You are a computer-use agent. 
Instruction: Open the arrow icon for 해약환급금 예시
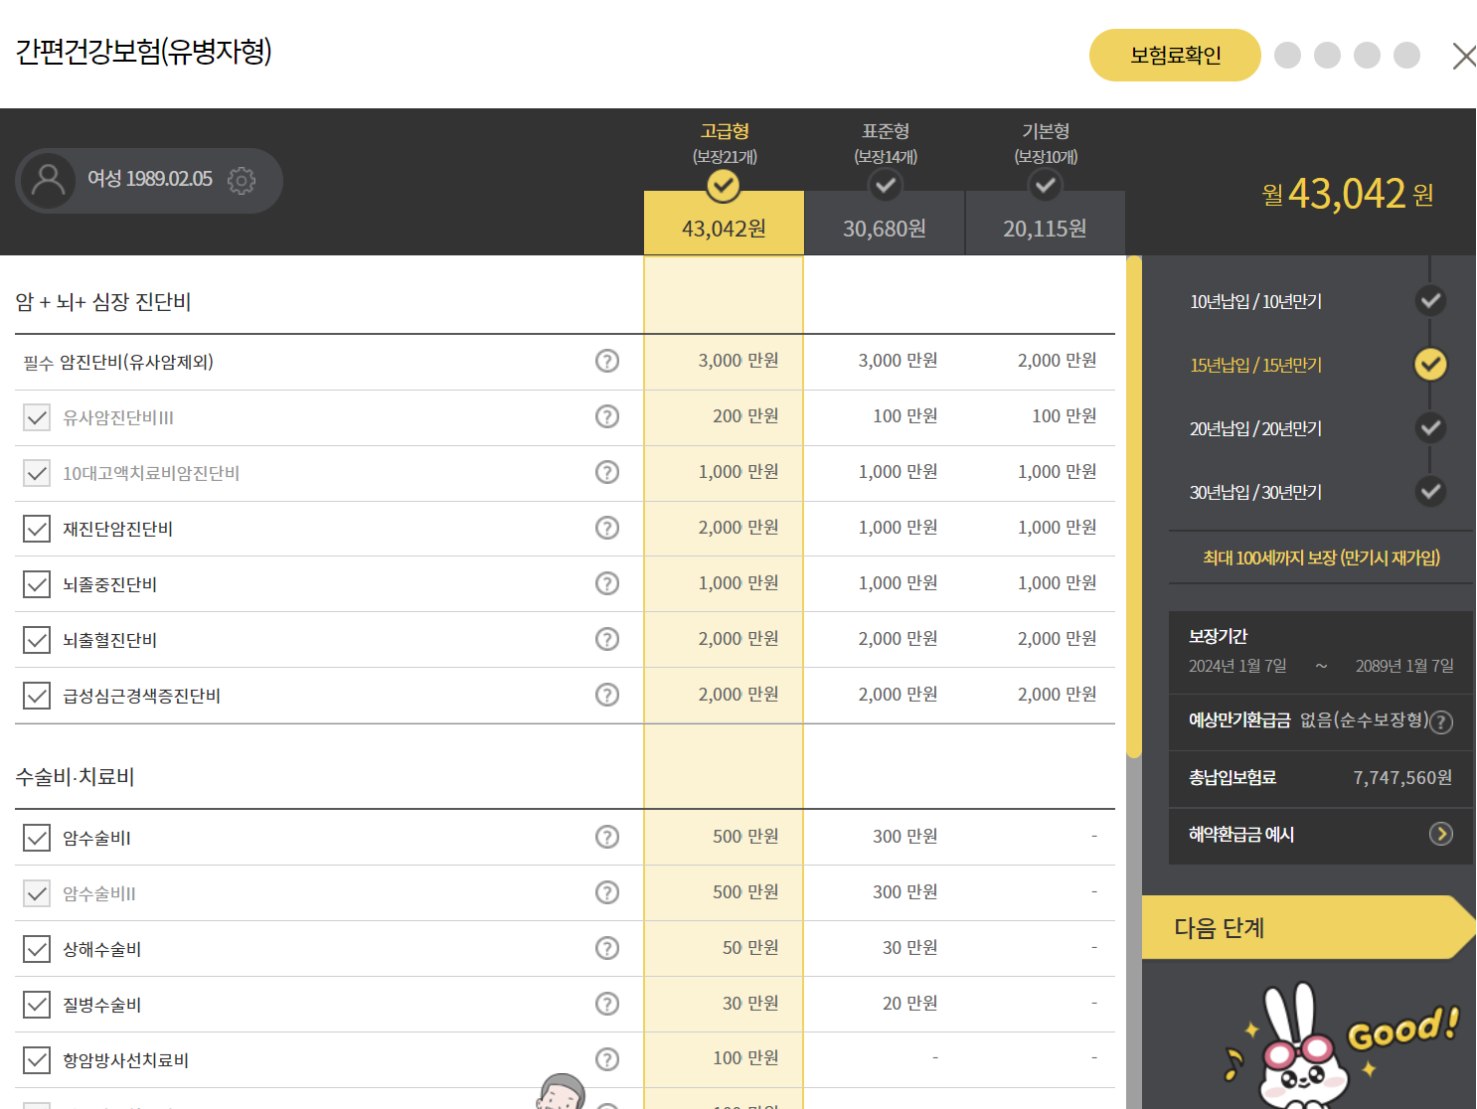(1441, 834)
